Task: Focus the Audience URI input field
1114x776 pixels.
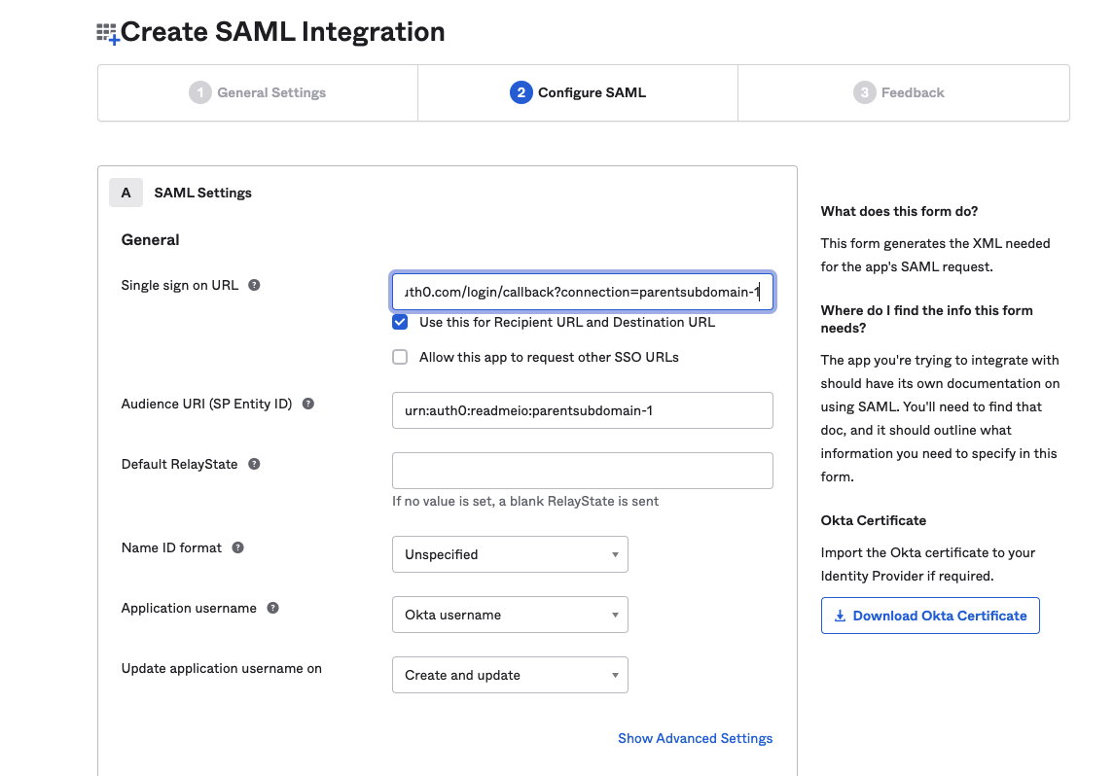Action: 583,410
